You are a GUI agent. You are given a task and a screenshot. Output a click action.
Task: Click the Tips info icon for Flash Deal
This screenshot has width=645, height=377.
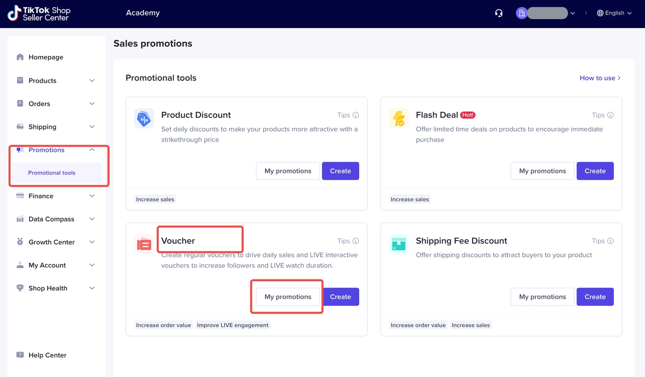click(x=610, y=115)
